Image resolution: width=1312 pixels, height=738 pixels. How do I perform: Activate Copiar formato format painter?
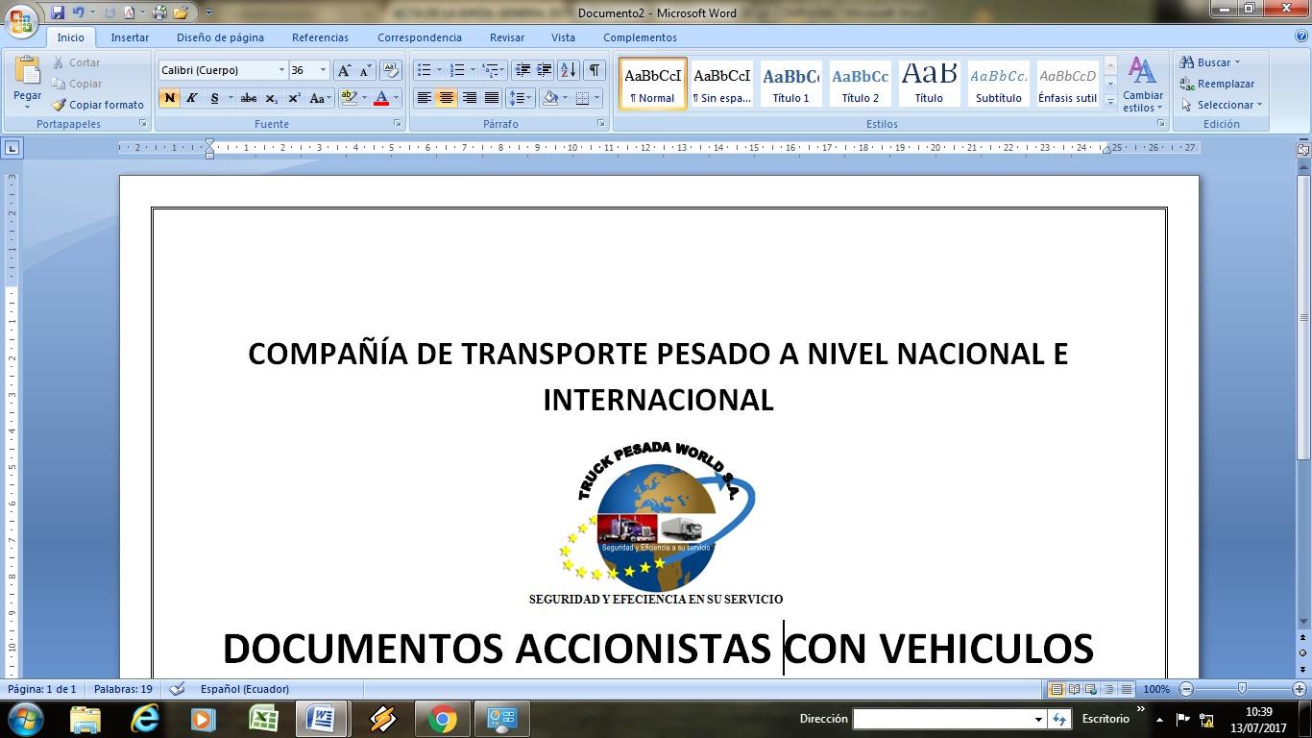pos(98,105)
